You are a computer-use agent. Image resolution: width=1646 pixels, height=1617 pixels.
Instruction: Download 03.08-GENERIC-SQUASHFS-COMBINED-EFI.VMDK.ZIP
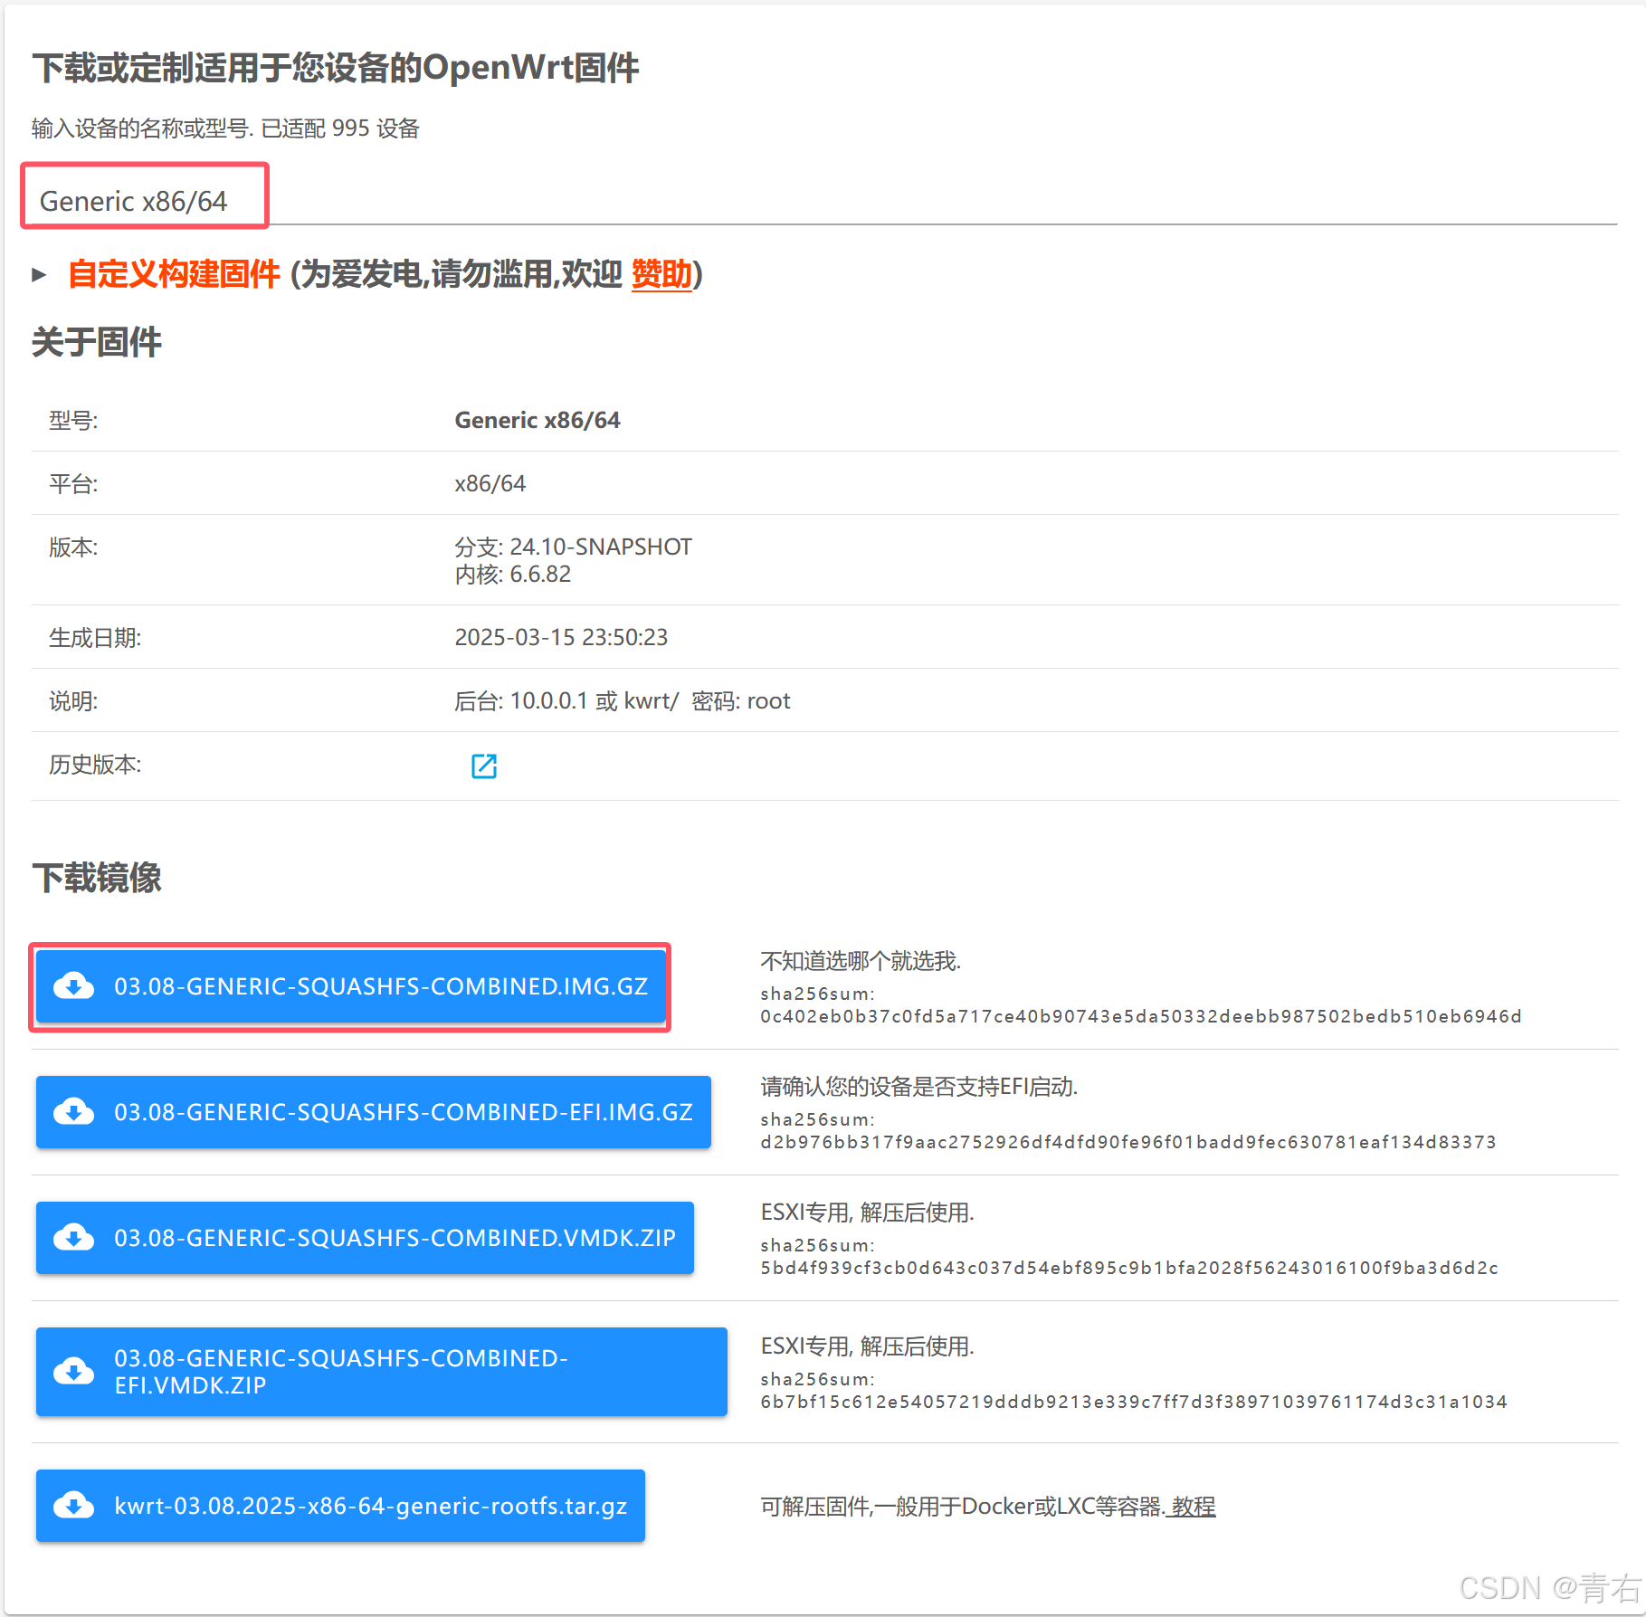pyautogui.click(x=382, y=1372)
